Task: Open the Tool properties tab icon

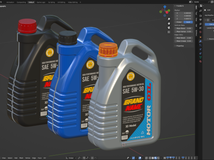Action: click(201, 11)
